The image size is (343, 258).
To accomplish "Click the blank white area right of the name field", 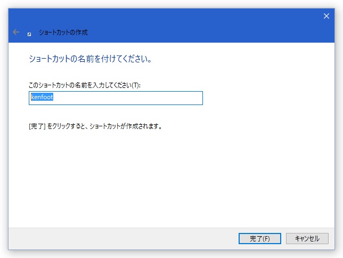I will click(x=267, y=98).
